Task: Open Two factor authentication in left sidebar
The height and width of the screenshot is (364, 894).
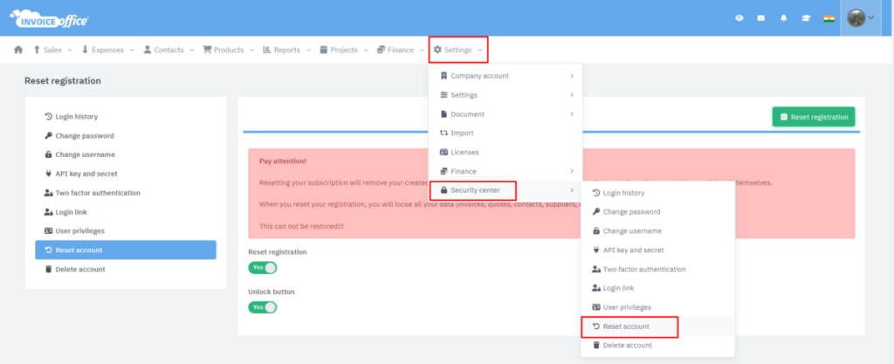Action: pos(97,193)
